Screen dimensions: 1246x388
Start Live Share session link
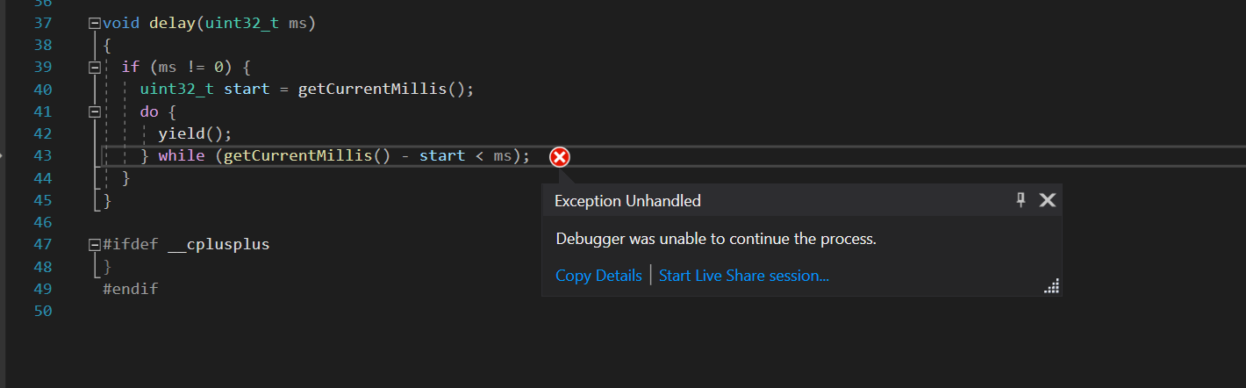click(x=744, y=276)
